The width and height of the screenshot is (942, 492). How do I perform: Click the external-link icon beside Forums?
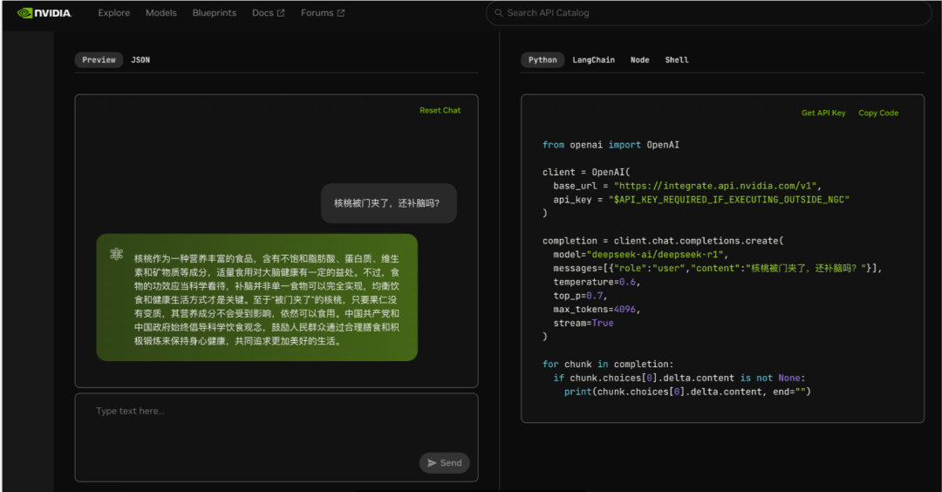click(x=341, y=12)
